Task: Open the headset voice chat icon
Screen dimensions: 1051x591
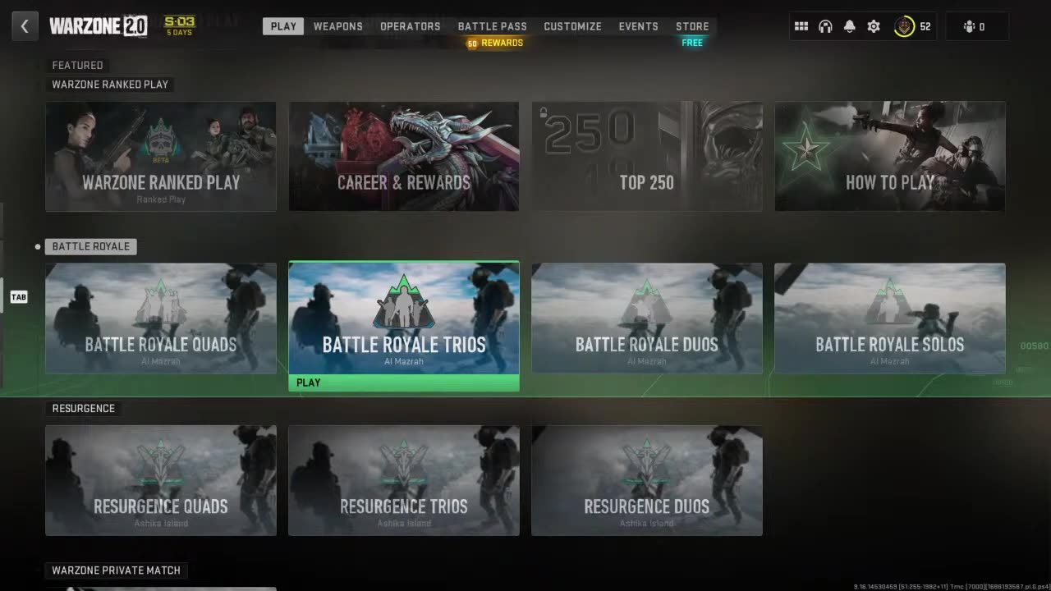Action: tap(825, 26)
